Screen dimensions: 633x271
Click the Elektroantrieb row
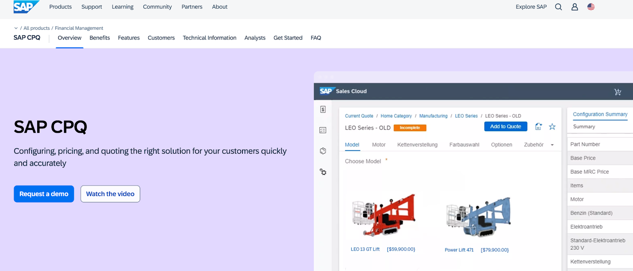(600, 227)
